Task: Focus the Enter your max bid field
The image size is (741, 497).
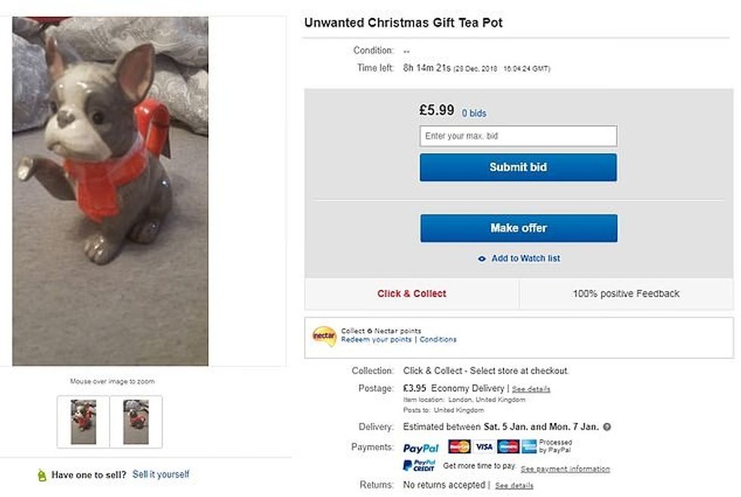Action: tap(518, 136)
